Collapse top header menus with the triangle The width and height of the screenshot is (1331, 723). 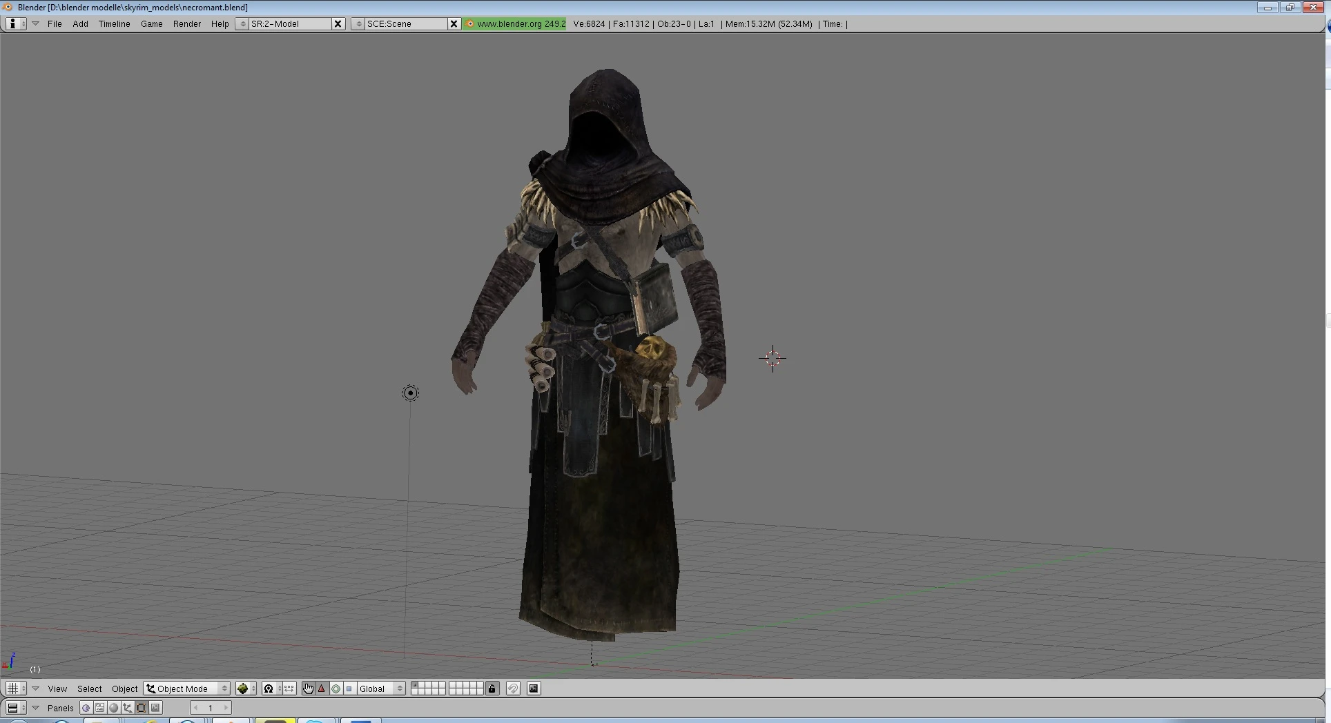click(35, 23)
